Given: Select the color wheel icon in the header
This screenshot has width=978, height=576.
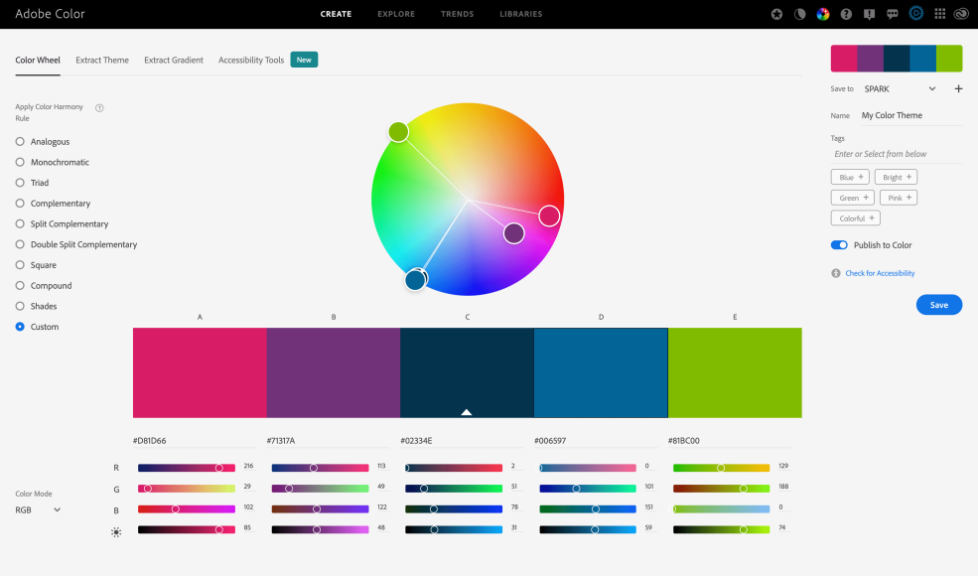Looking at the screenshot, I should (x=823, y=14).
